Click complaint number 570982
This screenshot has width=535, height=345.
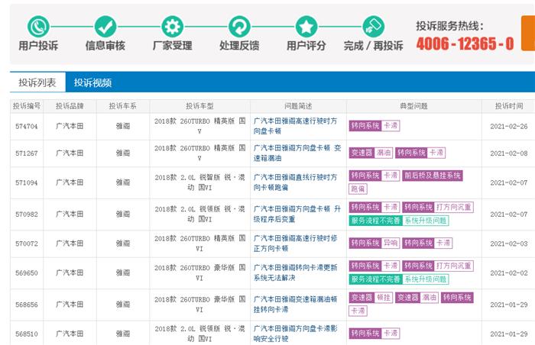pos(26,214)
